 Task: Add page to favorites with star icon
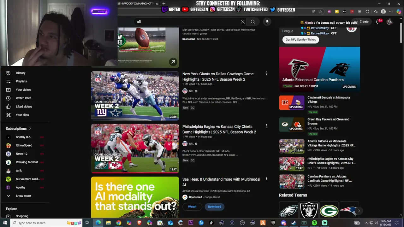(x=320, y=12)
